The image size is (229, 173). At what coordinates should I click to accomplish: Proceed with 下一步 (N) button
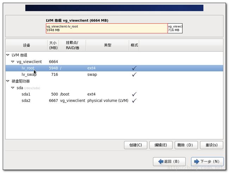click(207, 161)
